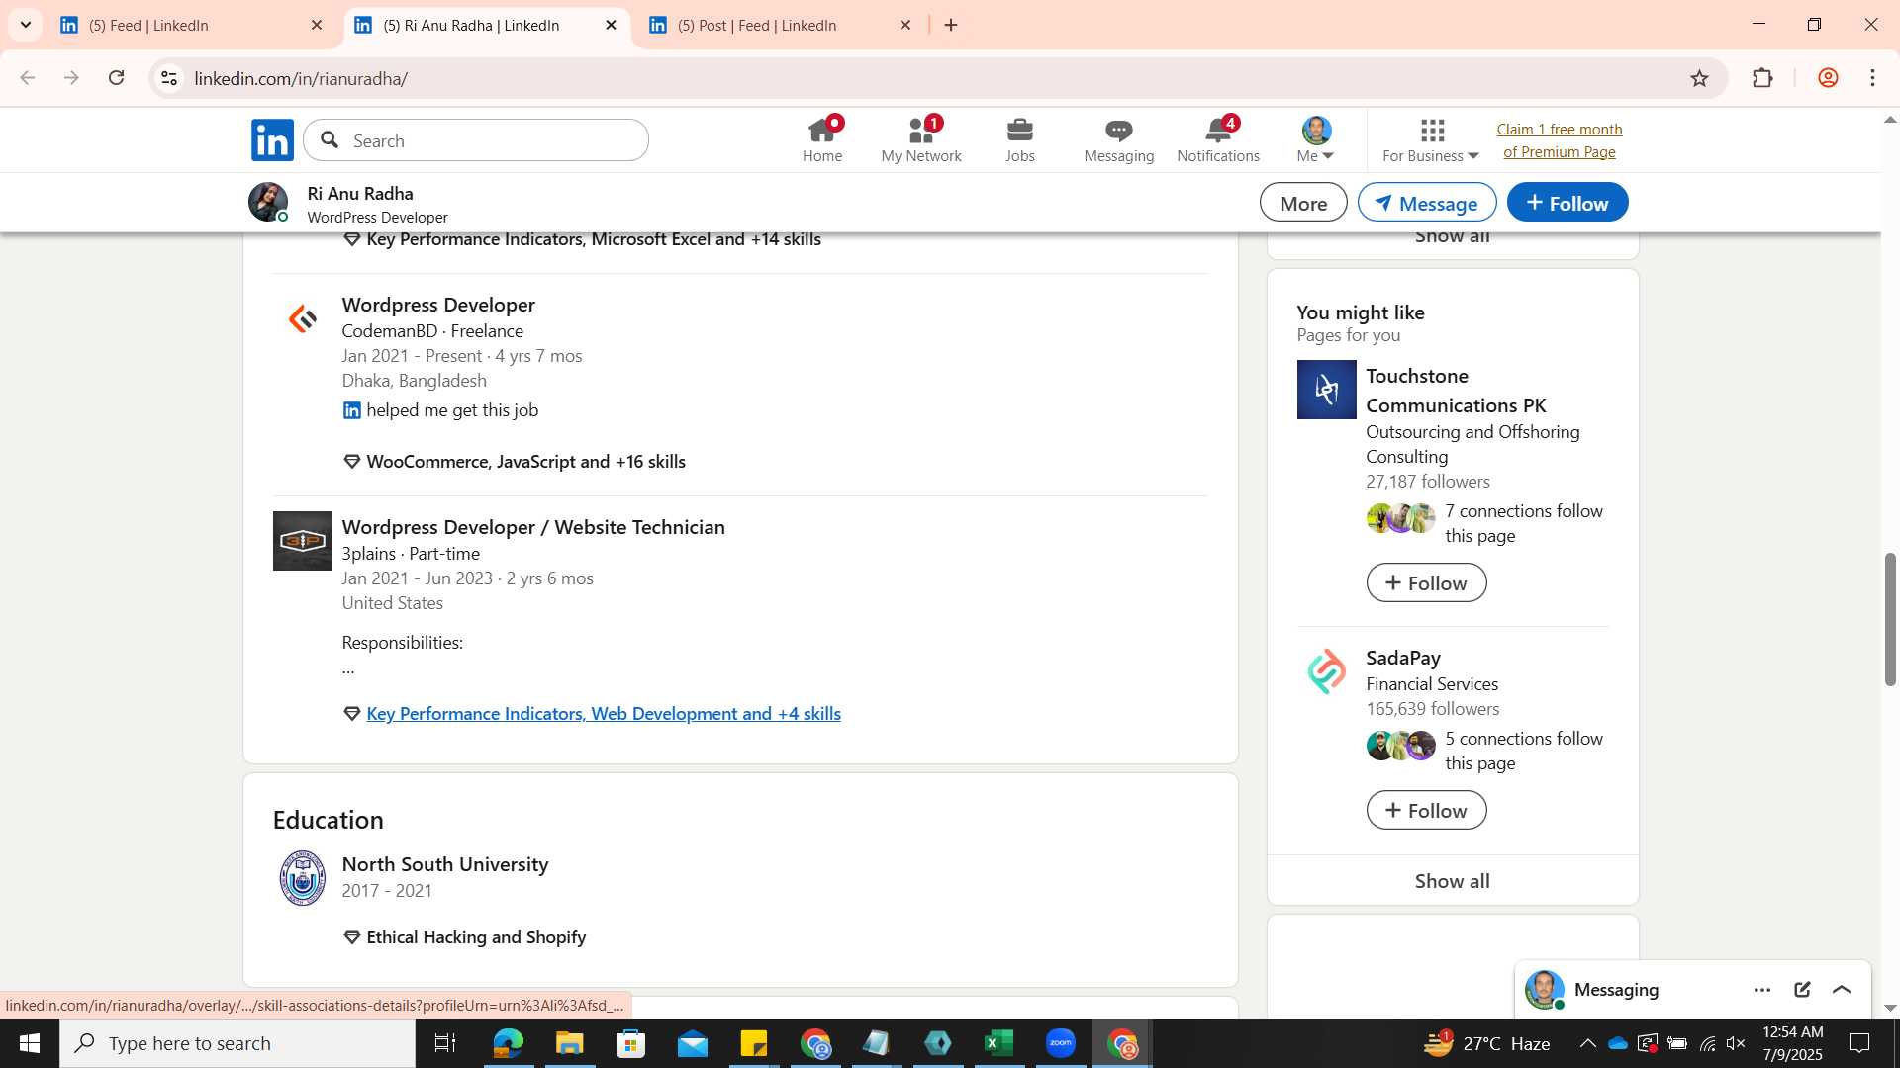
Task: Message Ri Anu Radha
Action: click(1427, 203)
